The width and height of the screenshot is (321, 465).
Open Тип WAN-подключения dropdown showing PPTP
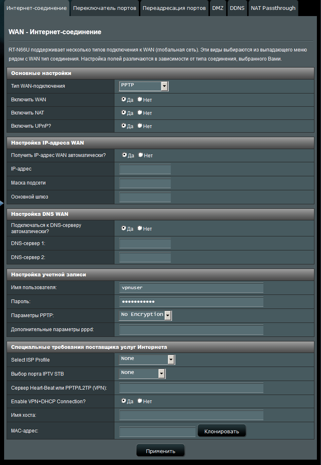click(144, 86)
